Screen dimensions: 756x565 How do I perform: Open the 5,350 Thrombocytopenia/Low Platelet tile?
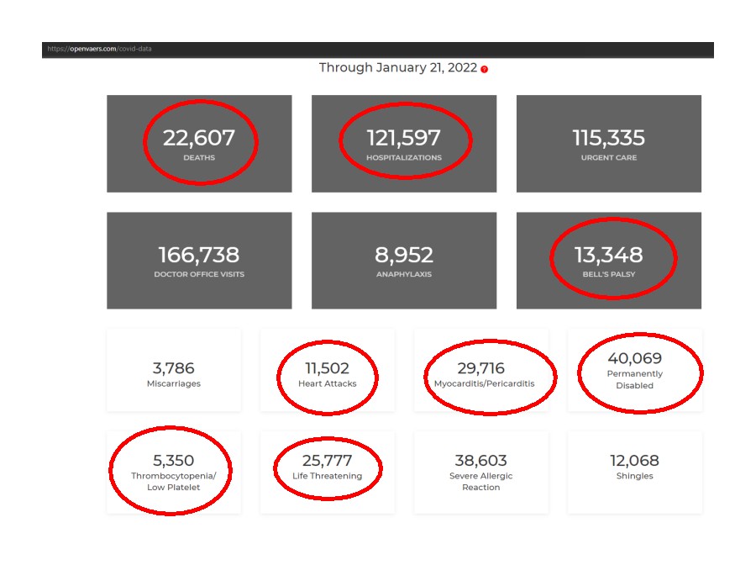coord(174,473)
